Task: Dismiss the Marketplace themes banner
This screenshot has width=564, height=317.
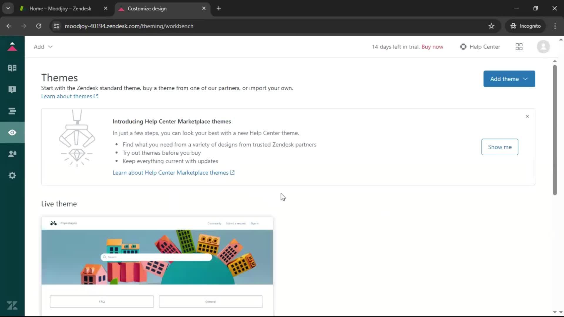Action: click(x=527, y=117)
